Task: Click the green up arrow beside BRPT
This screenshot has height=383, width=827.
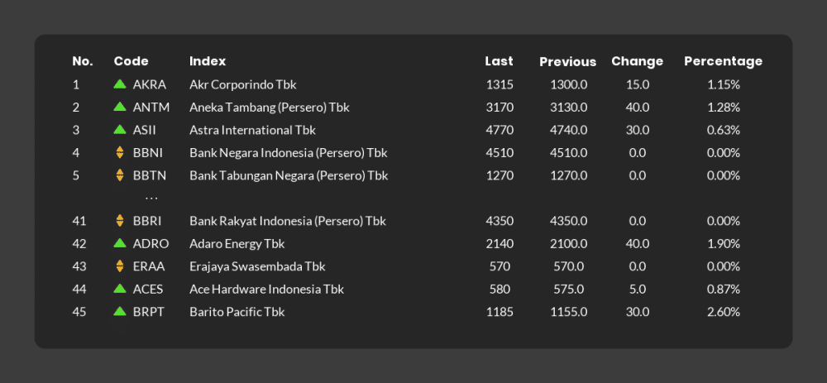Action: click(120, 311)
